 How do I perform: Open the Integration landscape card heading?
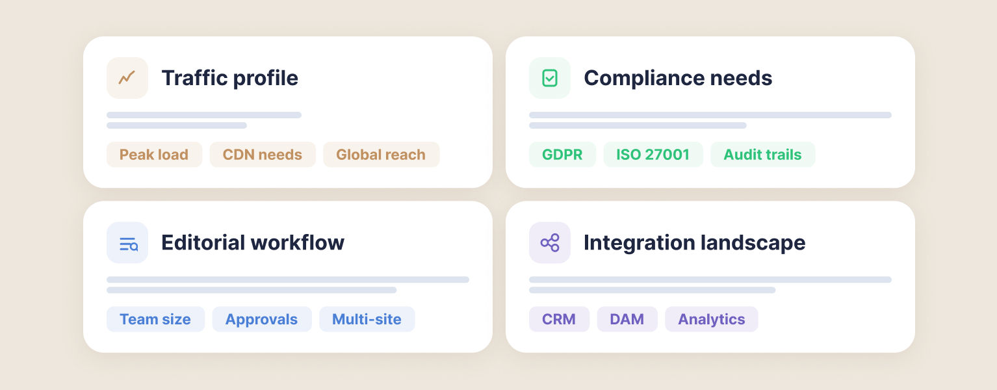694,243
